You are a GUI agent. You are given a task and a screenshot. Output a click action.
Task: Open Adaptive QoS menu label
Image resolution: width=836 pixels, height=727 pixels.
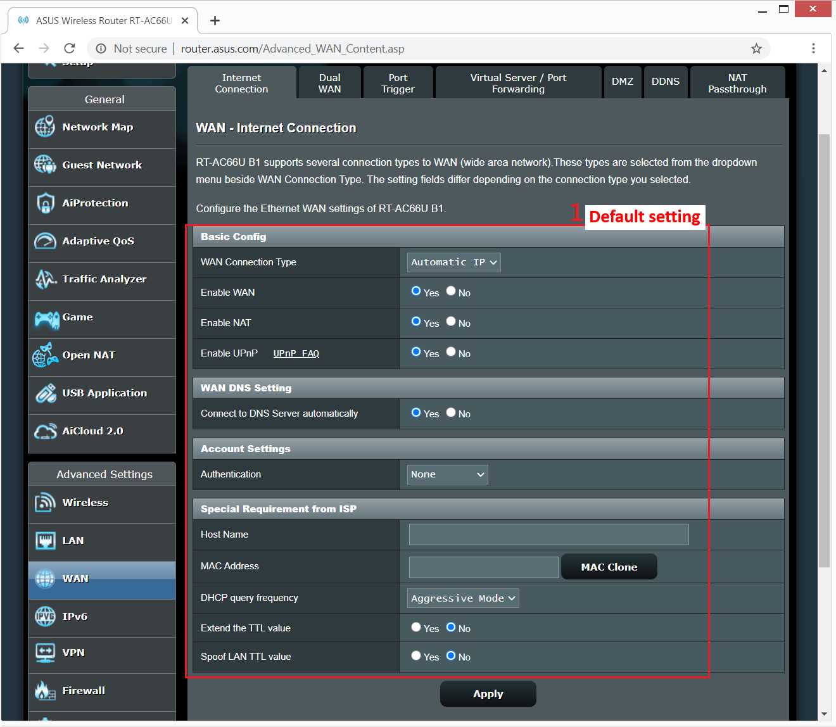98,241
